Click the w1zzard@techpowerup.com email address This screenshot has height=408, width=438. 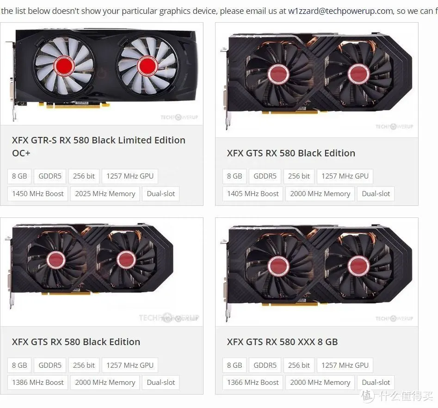click(341, 11)
